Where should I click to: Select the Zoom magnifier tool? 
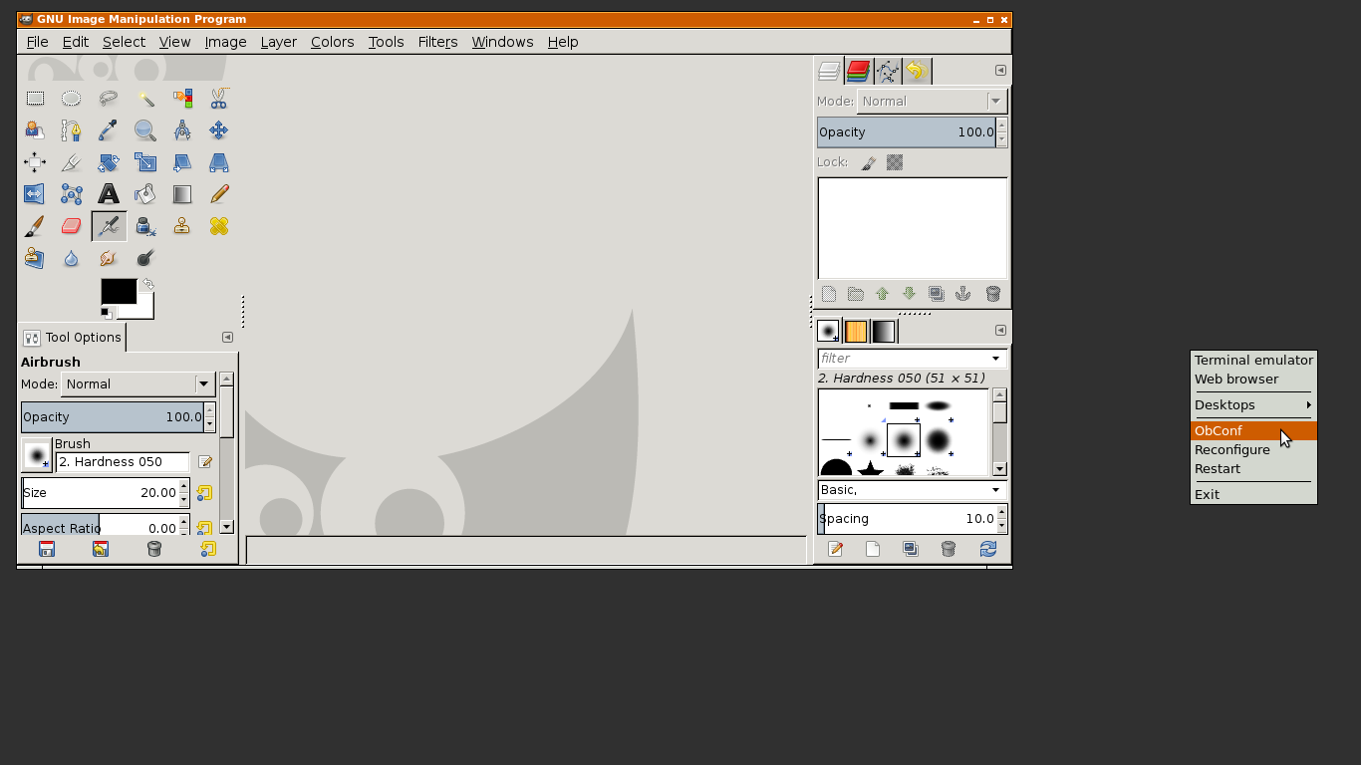click(x=145, y=129)
